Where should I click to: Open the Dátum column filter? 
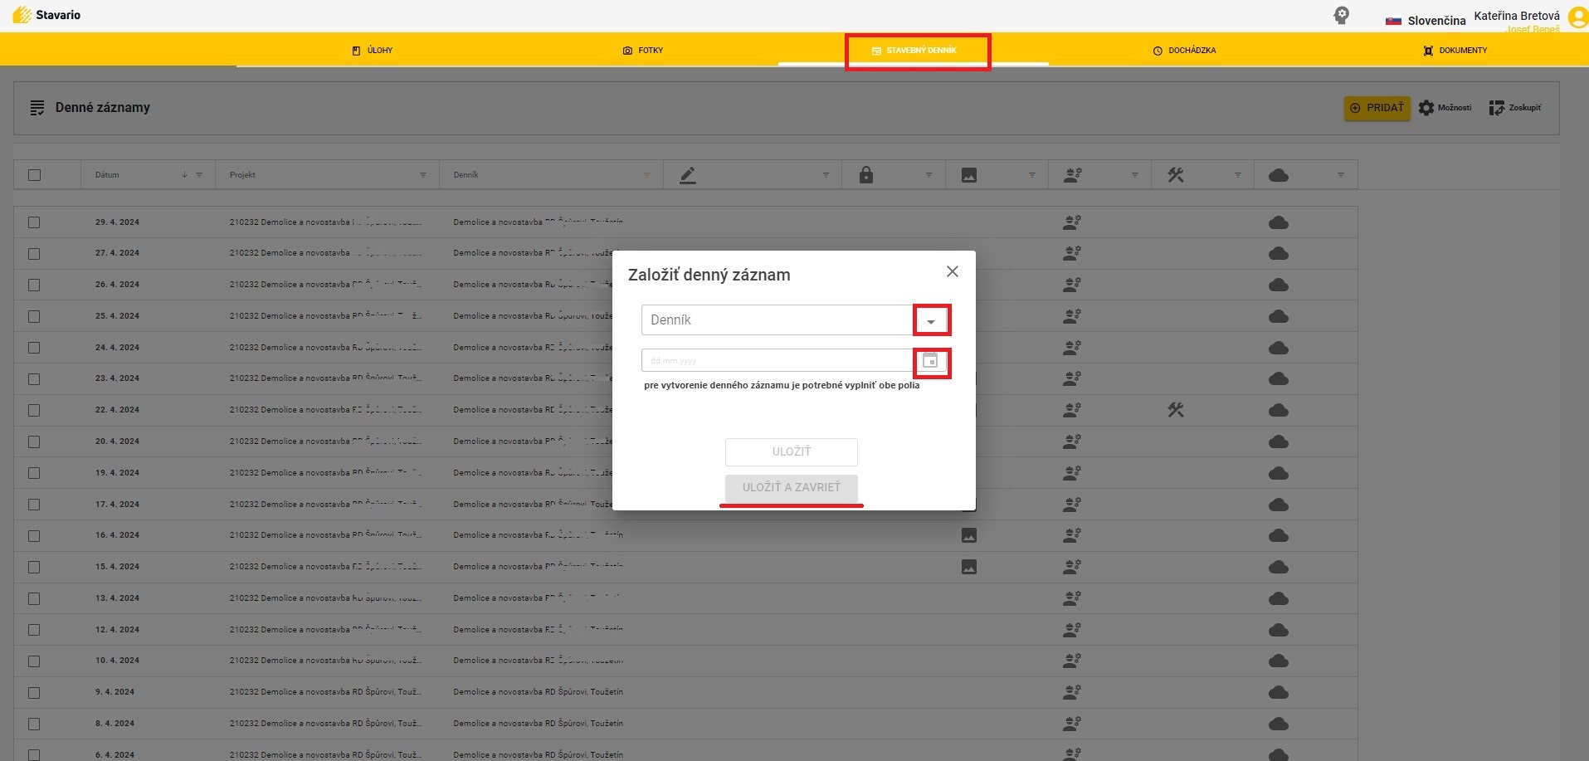point(199,175)
